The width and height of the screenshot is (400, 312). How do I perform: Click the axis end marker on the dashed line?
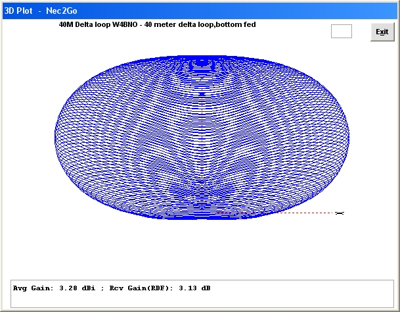point(340,213)
